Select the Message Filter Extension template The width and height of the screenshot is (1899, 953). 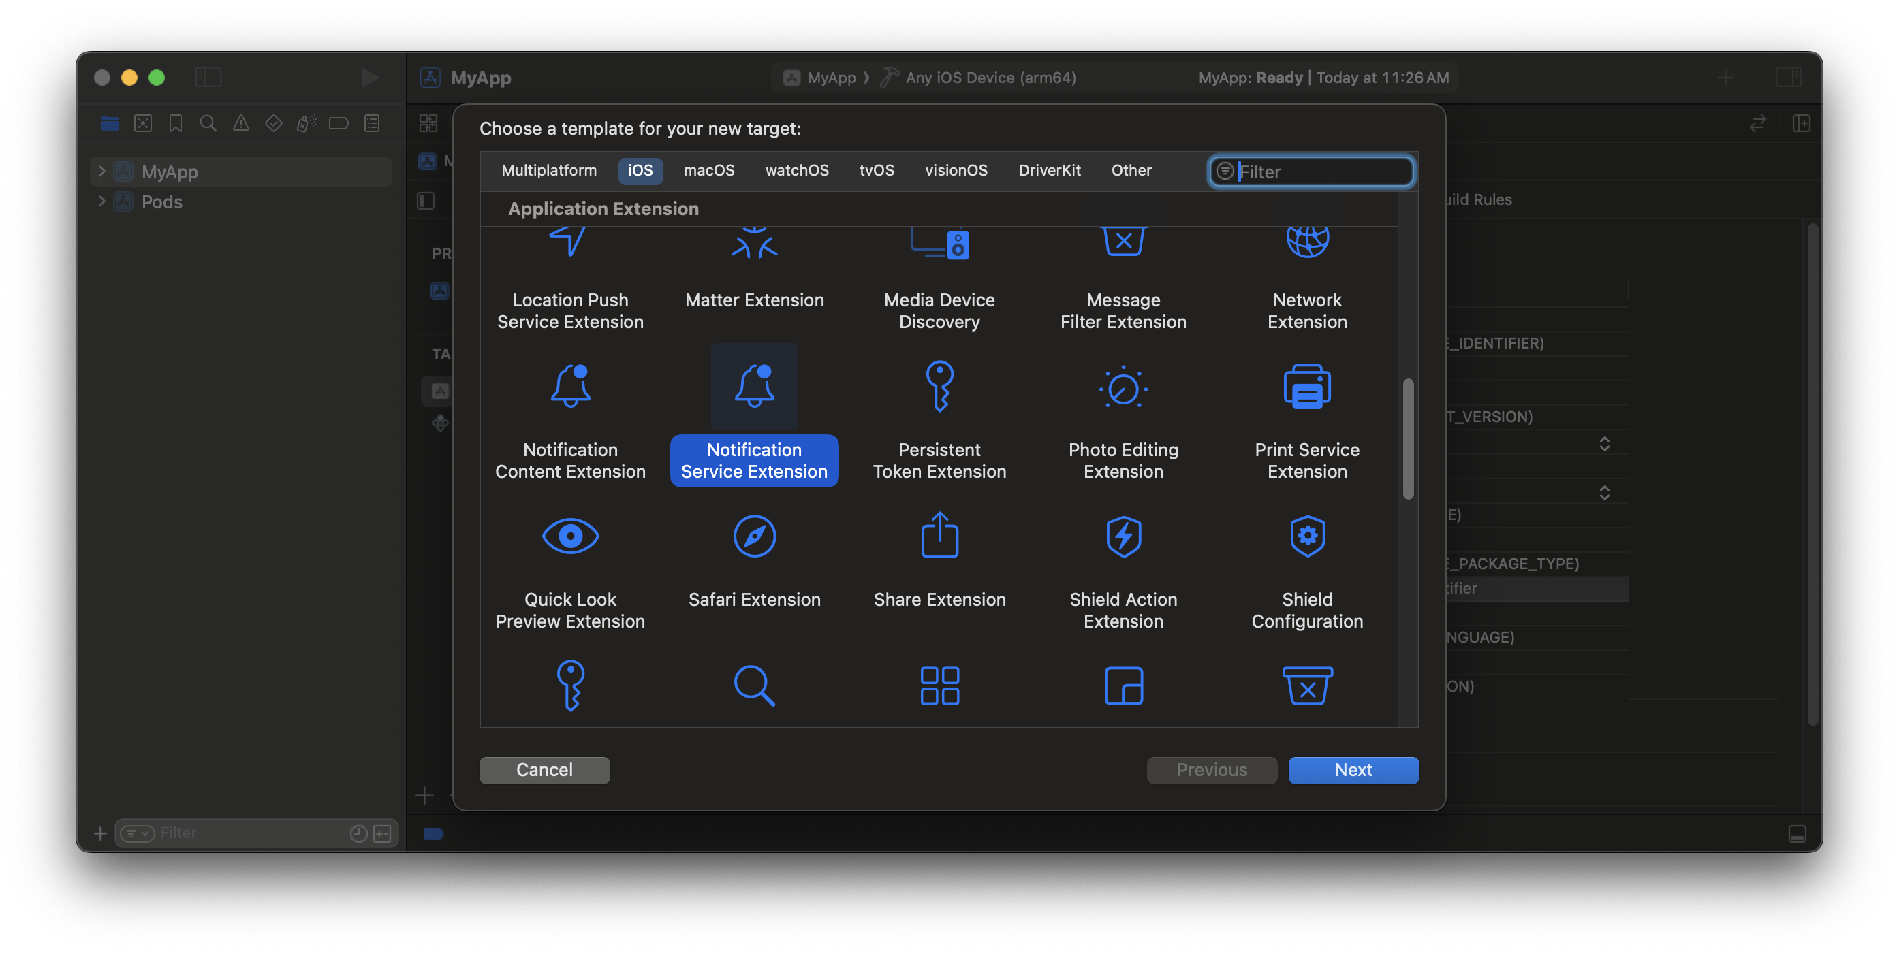pos(1123,281)
